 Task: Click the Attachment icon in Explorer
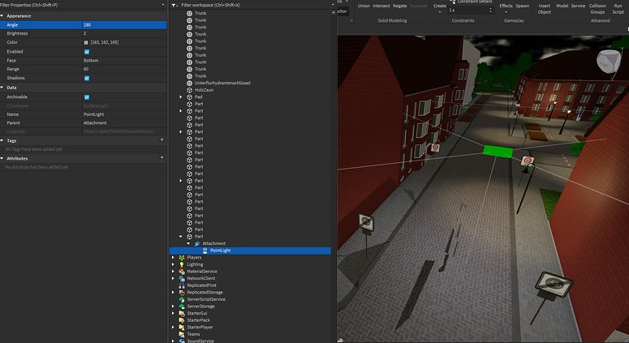point(197,243)
